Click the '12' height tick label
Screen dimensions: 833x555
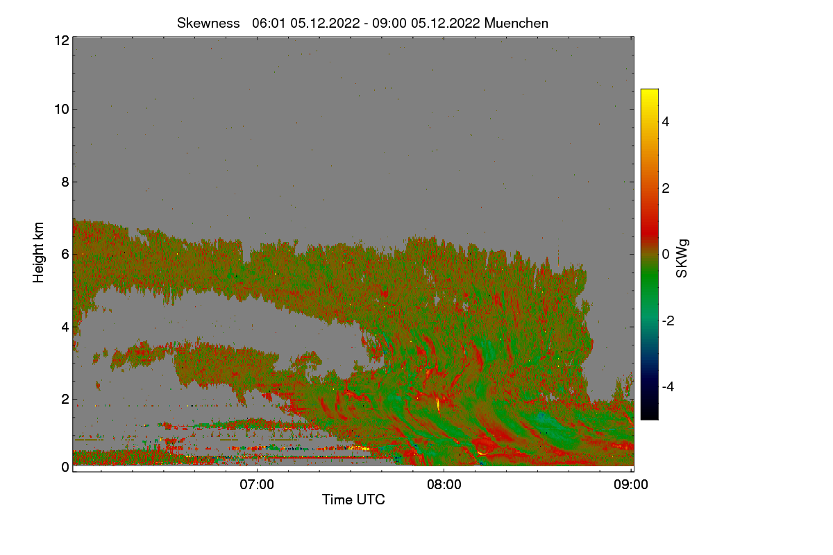click(61, 40)
